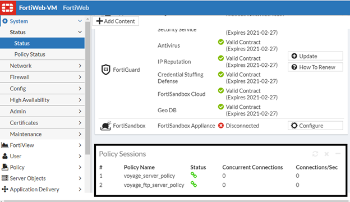Open the User section

(x=42, y=156)
